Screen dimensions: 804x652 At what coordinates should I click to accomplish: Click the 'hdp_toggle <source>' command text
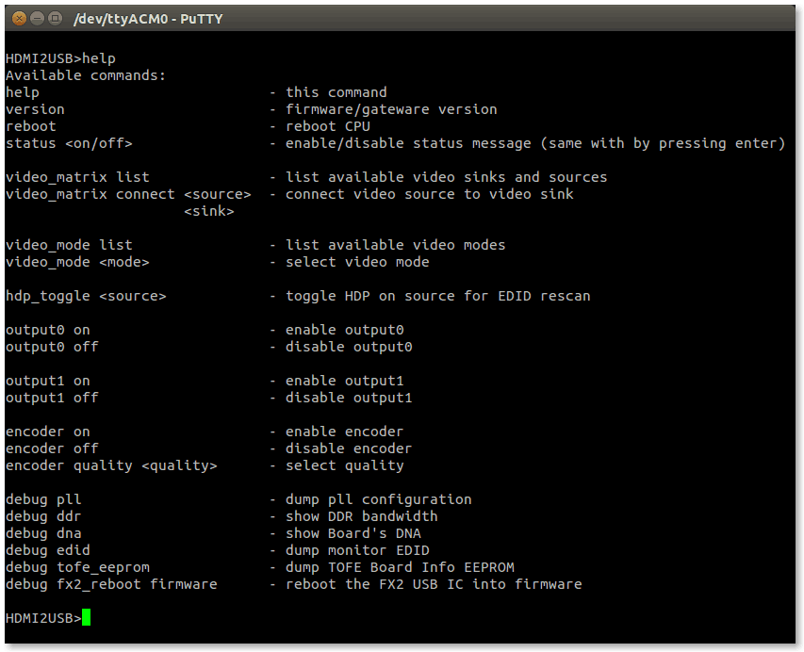[86, 296]
